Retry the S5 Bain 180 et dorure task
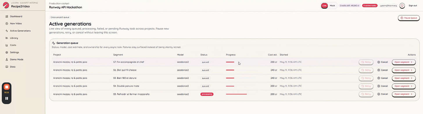 tap(366, 78)
